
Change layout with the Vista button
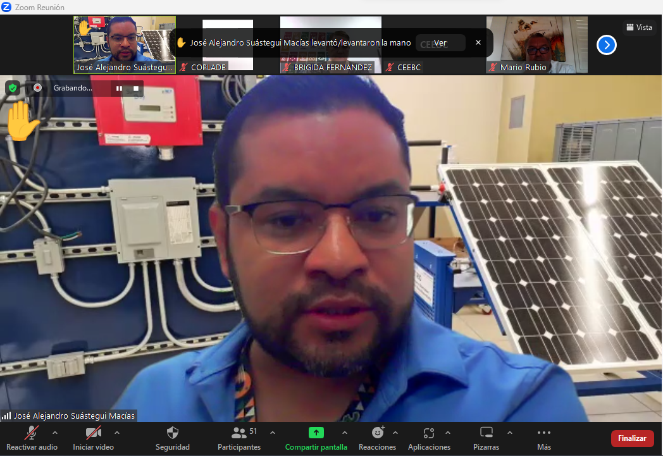pos(638,27)
